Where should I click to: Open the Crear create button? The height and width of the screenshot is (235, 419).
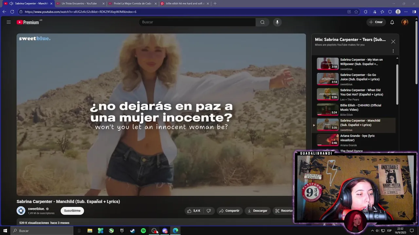coord(376,22)
